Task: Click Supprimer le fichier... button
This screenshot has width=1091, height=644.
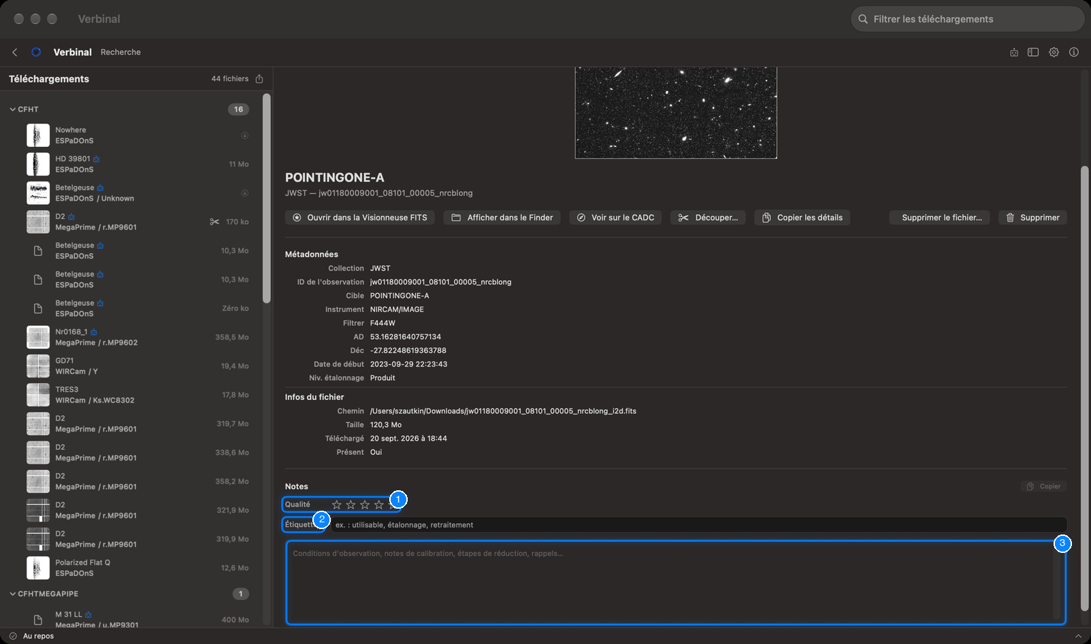Action: tap(941, 218)
